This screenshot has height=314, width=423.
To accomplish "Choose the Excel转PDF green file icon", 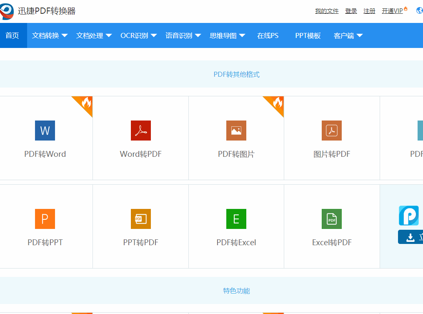I will 332,219.
